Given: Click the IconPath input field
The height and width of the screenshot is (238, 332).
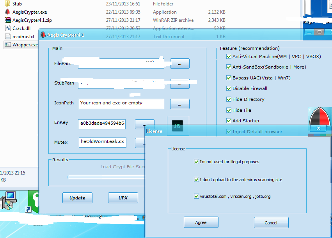Looking at the screenshot, I should coord(121,104).
